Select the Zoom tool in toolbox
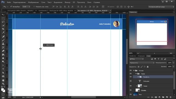The image size is (176, 99). [x=3, y=84]
